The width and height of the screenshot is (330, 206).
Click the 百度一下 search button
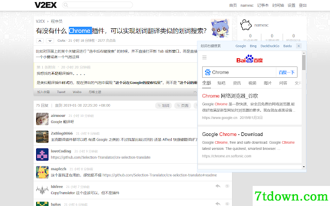(x=287, y=72)
